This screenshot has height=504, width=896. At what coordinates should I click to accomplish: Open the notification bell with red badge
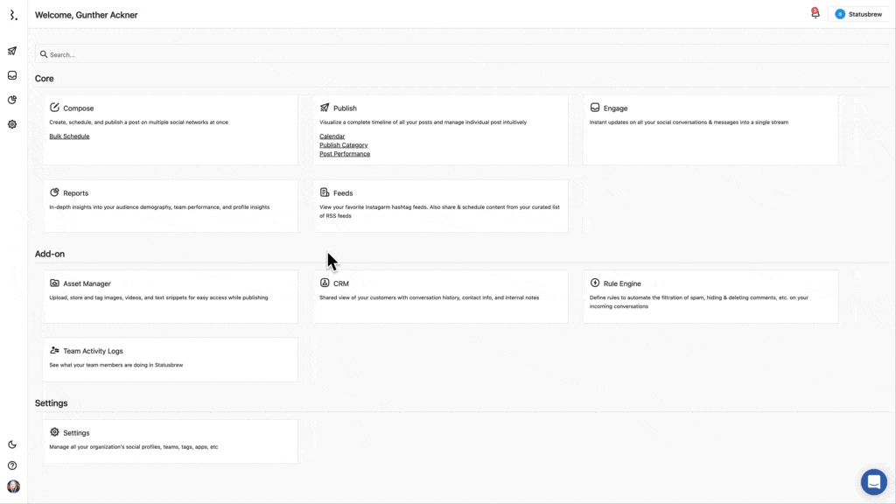pos(815,13)
